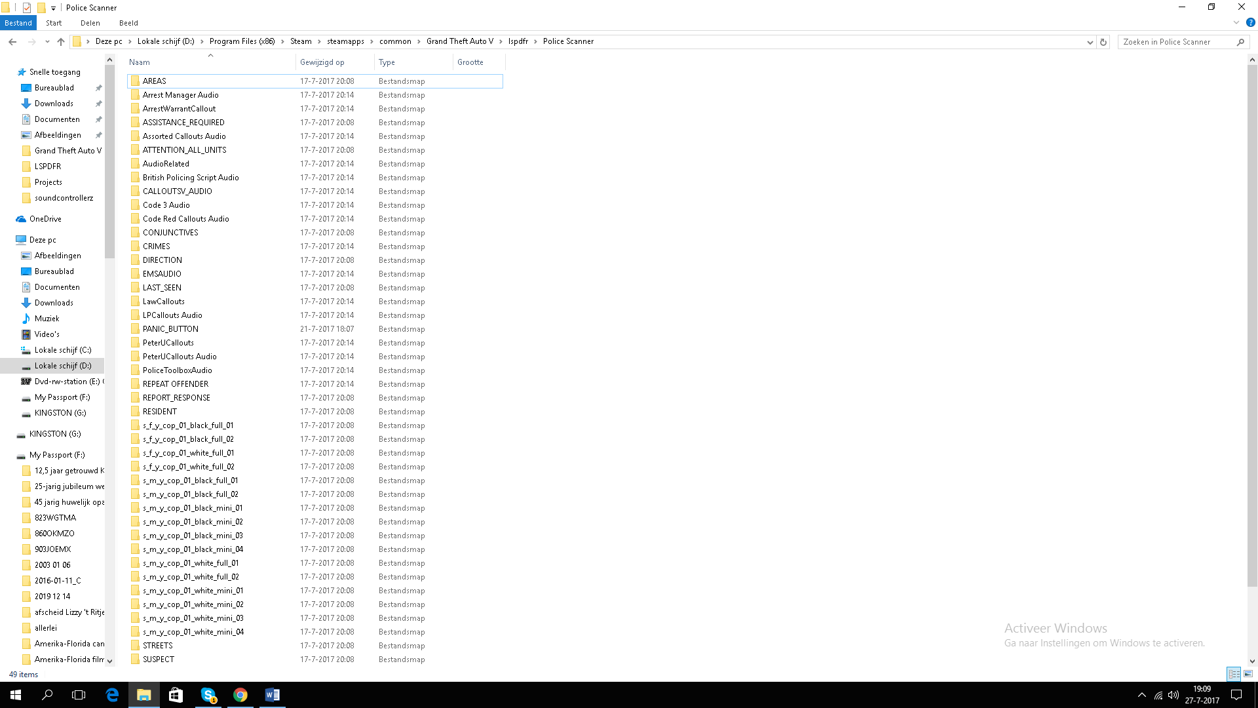Refresh the Police Scanner folder view
Viewport: 1258px width, 708px height.
[1103, 42]
